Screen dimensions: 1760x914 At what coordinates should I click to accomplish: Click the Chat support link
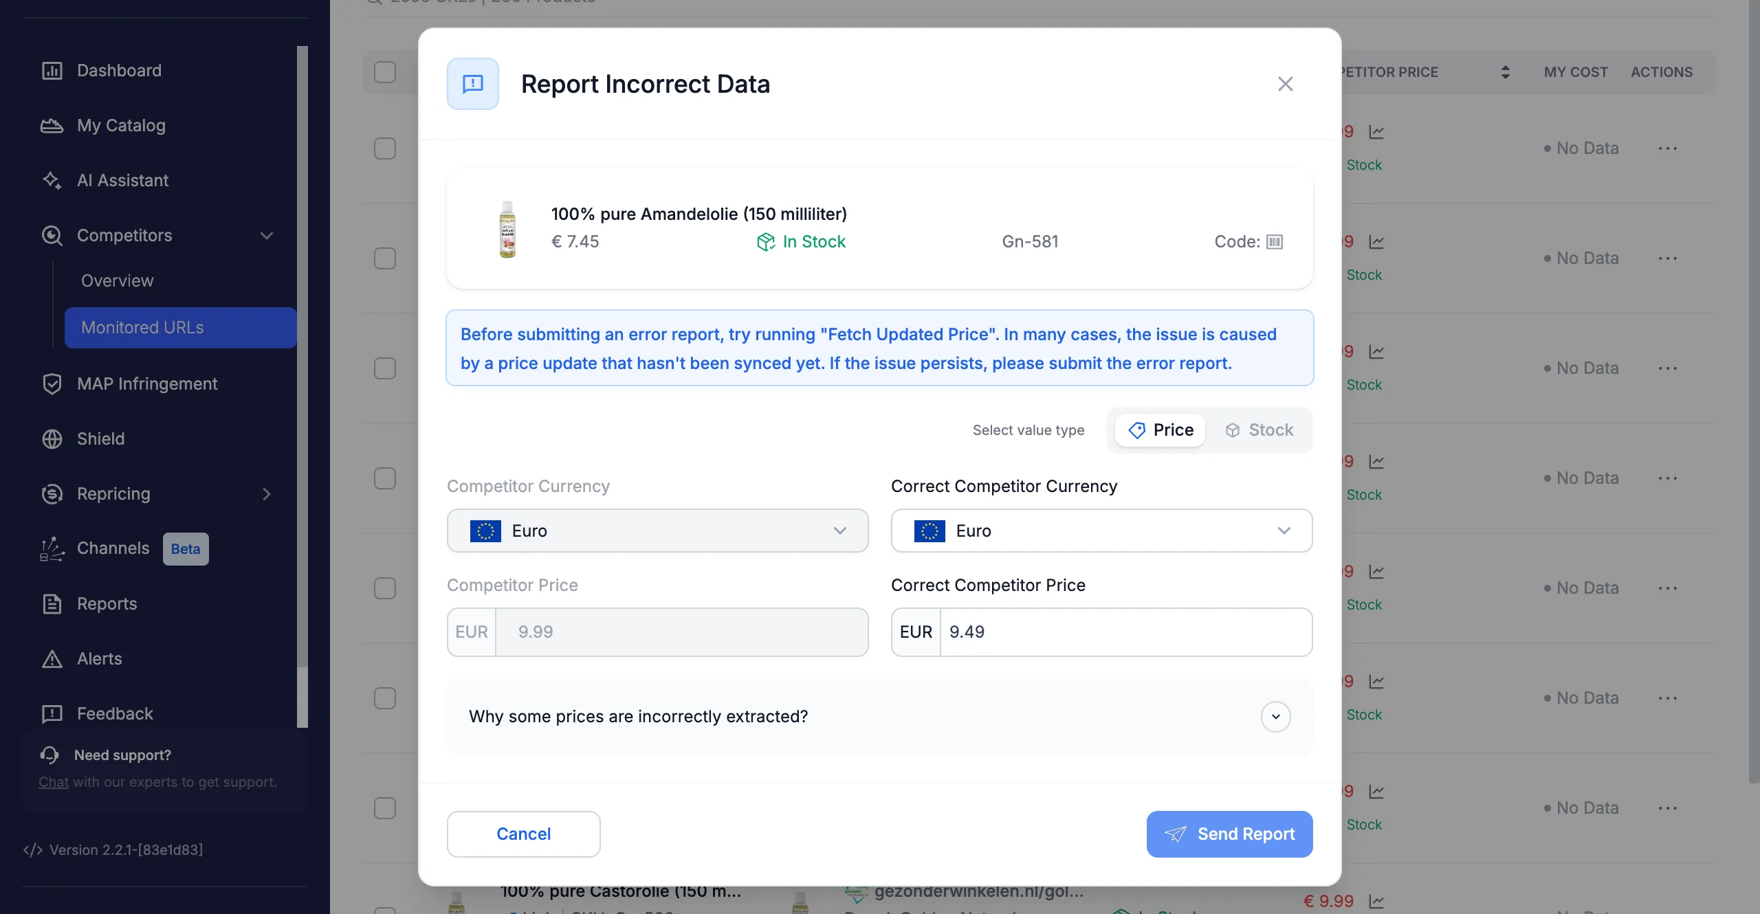pos(54,782)
